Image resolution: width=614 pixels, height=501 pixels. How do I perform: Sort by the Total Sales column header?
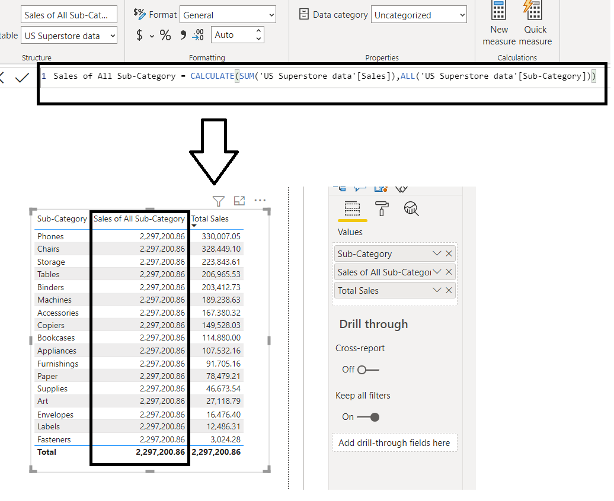point(210,219)
